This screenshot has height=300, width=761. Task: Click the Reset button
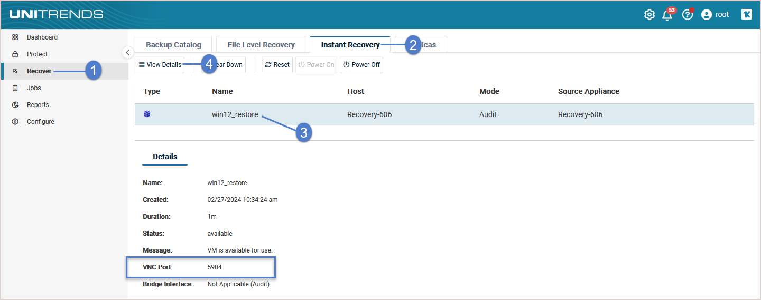coord(277,65)
